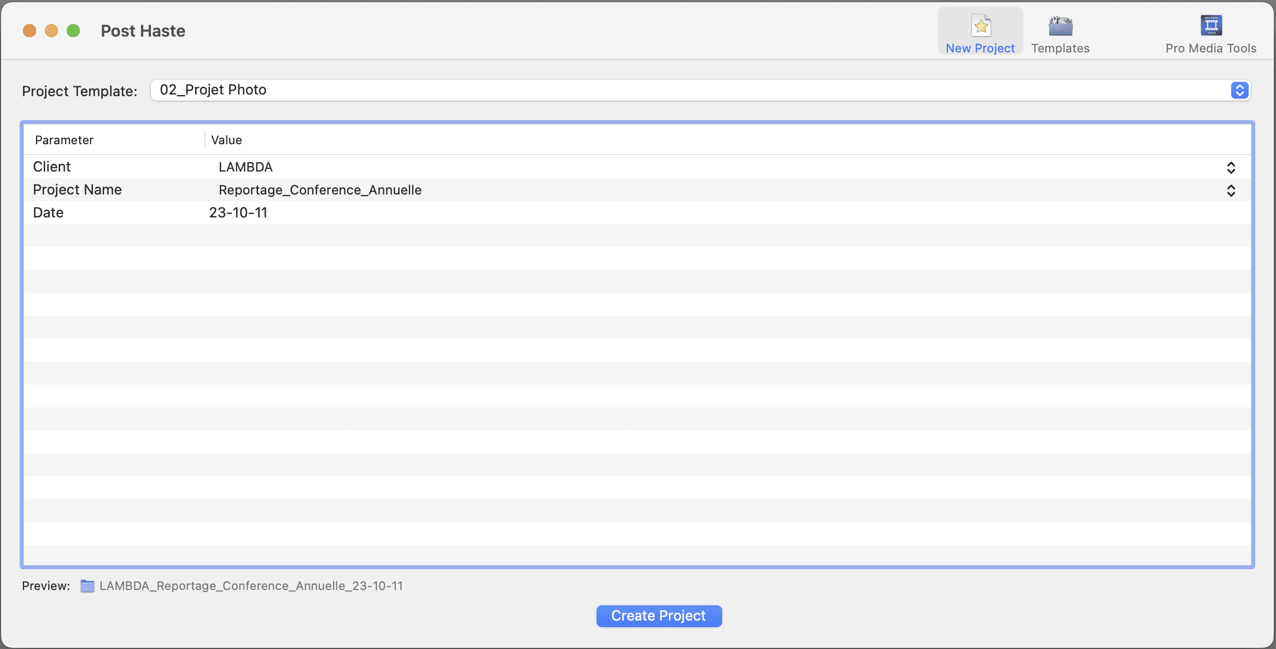
Task: Click the 23-10-11 date value
Action: coord(238,213)
